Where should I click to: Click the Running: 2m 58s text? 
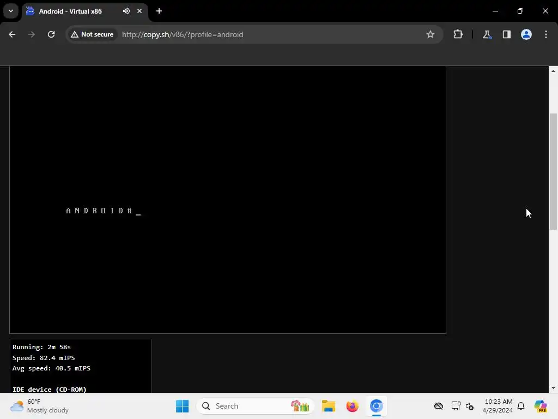coord(41,346)
